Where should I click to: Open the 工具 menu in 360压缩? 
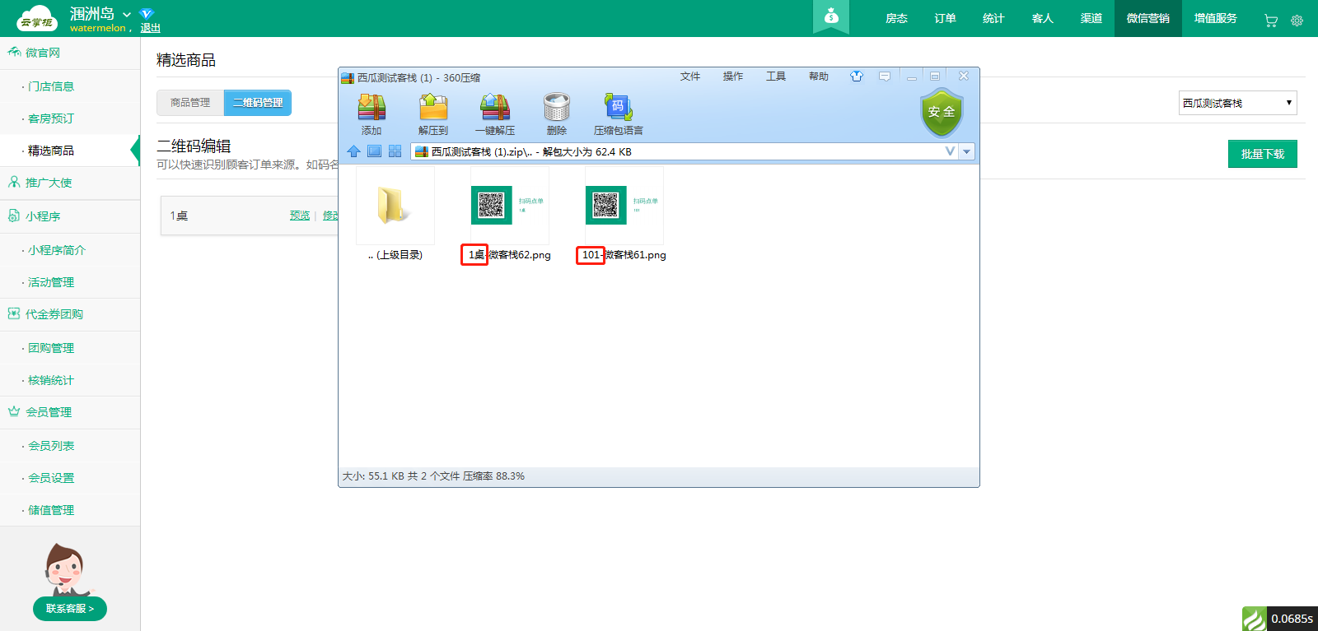click(776, 77)
